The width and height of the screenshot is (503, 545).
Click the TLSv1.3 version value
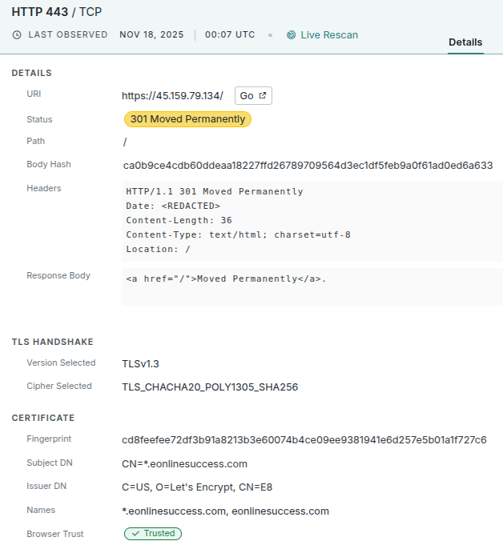point(140,363)
